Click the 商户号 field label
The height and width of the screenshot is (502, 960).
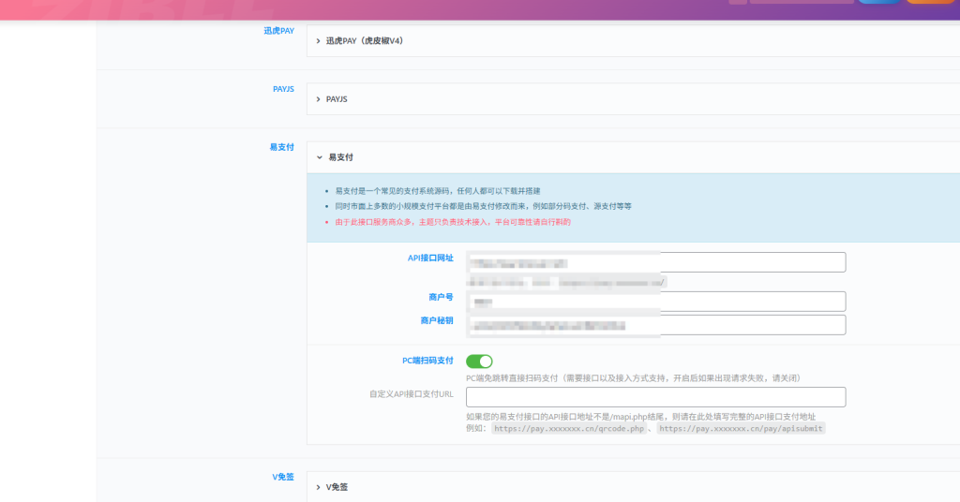(x=441, y=297)
